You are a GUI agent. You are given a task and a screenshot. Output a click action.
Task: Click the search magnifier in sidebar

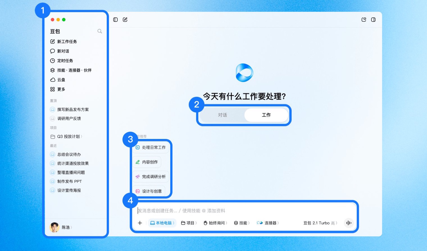(x=100, y=31)
